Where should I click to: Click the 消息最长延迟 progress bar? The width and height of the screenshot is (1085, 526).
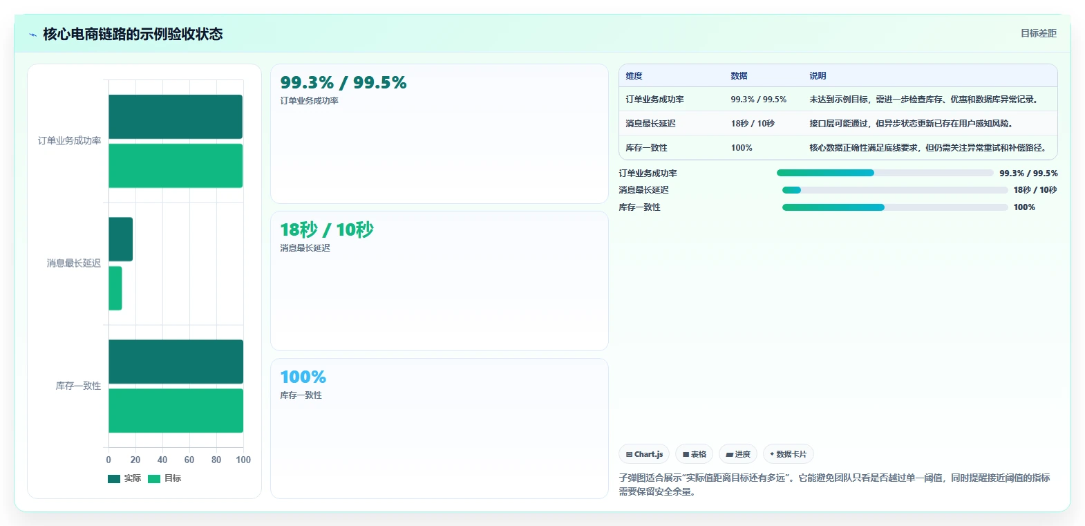pos(895,190)
